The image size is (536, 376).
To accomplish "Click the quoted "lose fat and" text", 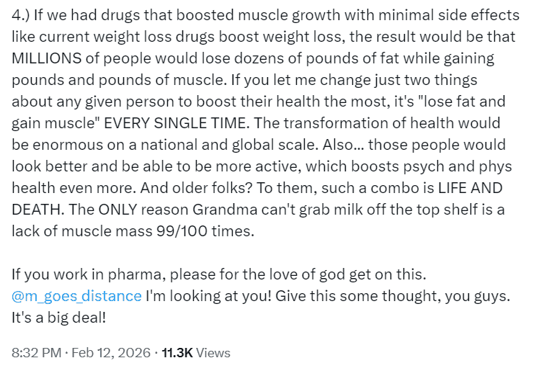I will click(462, 102).
